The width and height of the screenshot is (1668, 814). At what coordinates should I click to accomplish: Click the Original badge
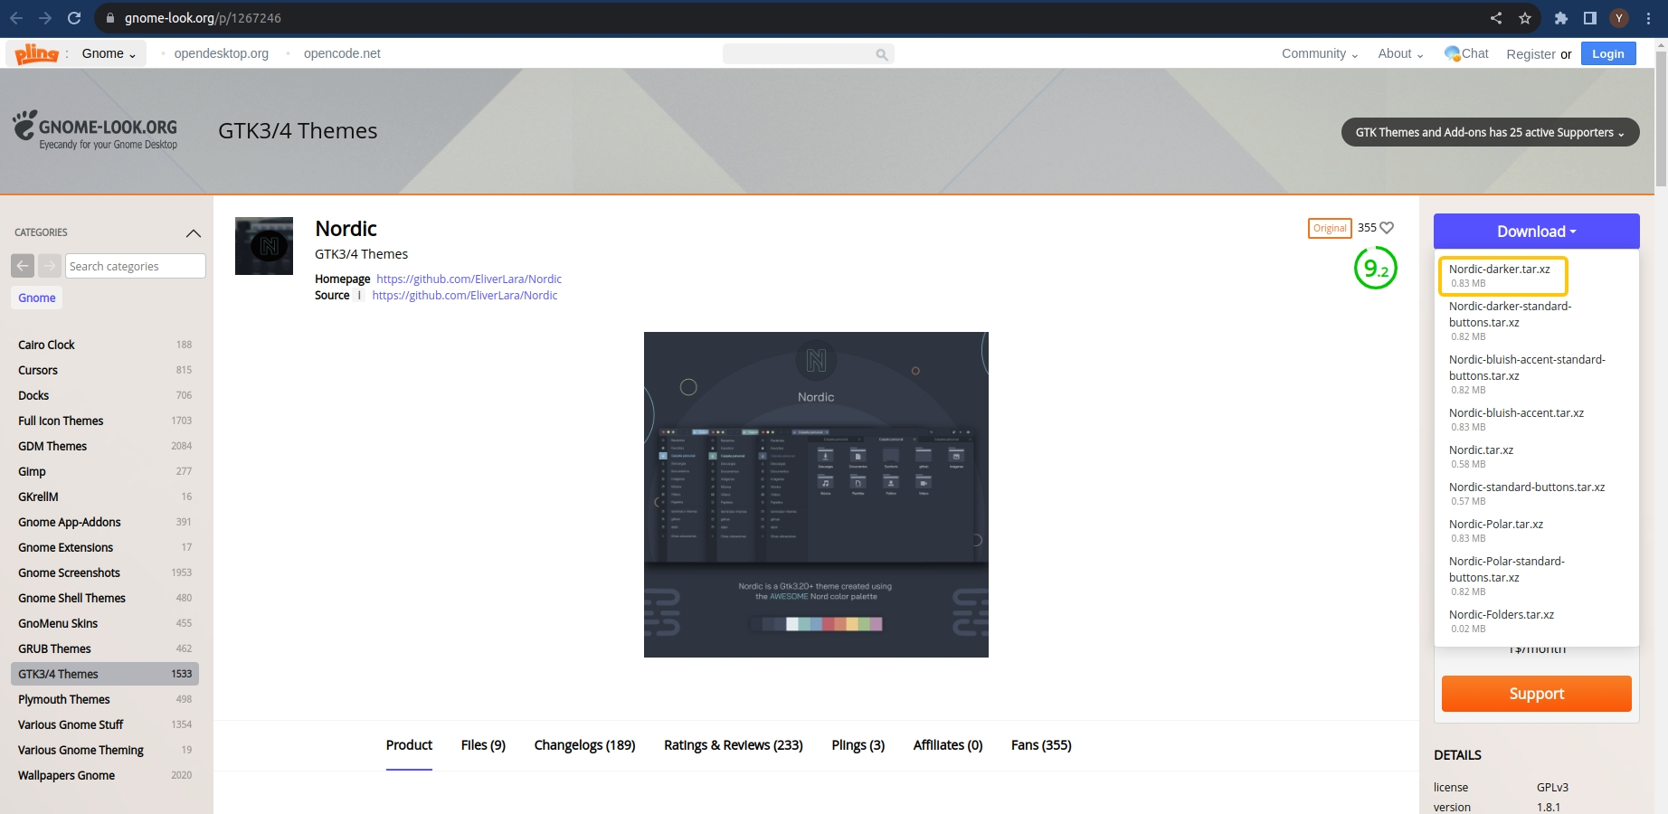[1330, 228]
